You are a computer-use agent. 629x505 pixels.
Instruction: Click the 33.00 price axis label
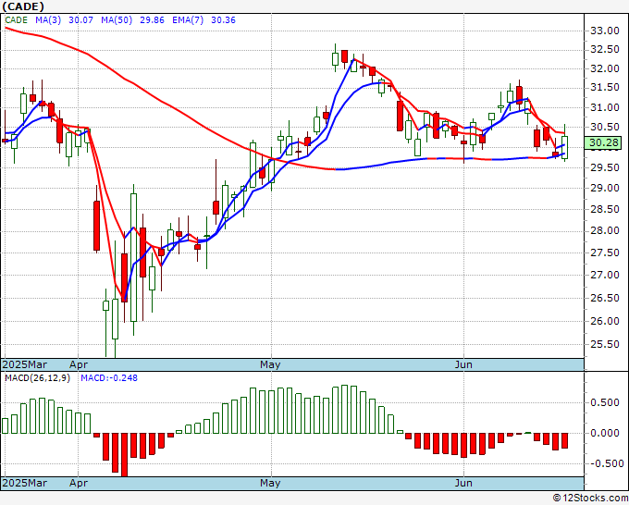(x=605, y=31)
